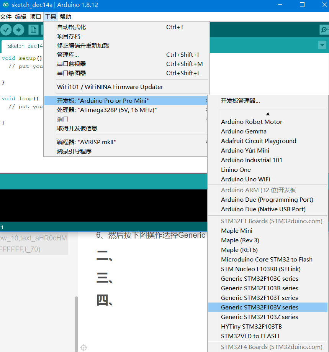Select Arduino Industrial 101 board

(268, 160)
